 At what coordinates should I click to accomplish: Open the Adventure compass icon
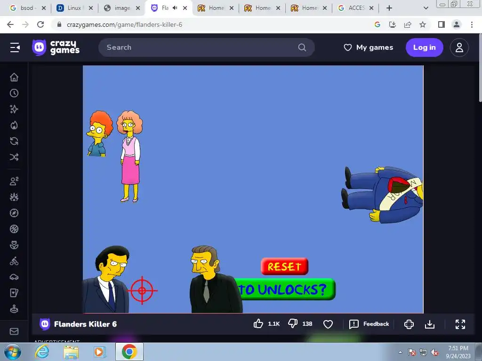coord(14,213)
